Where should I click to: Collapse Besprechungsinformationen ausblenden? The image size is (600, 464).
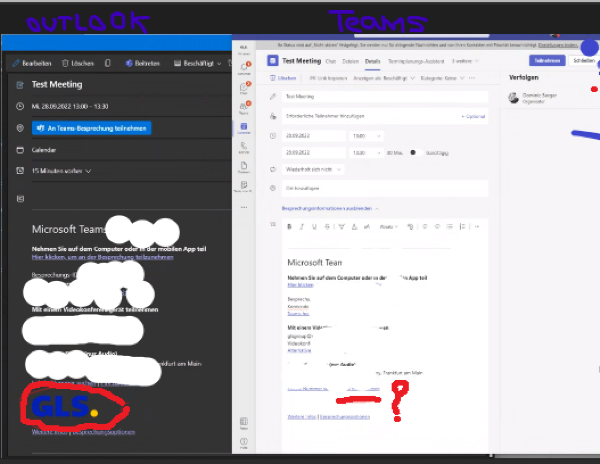tap(330, 208)
